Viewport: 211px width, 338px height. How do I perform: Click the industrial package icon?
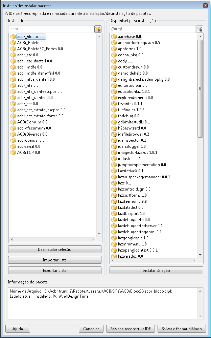[114, 159]
